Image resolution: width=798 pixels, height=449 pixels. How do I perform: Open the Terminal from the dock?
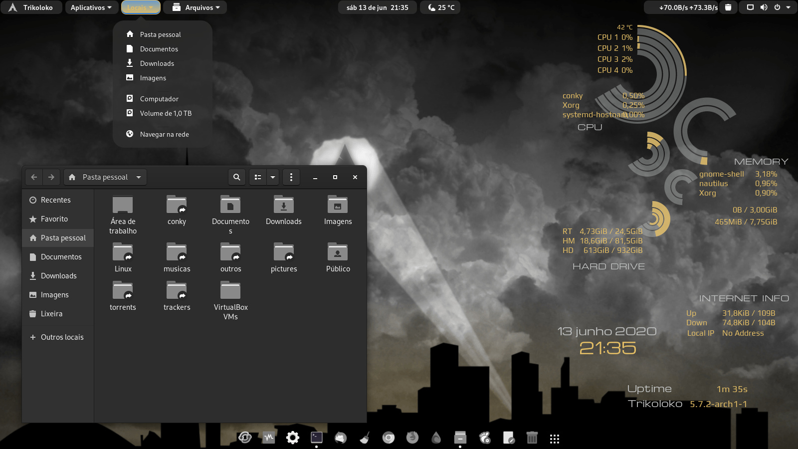pyautogui.click(x=317, y=438)
